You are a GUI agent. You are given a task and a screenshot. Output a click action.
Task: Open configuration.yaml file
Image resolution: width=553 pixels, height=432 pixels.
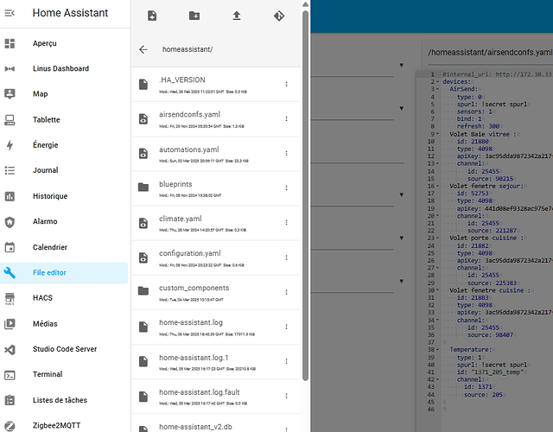(x=216, y=257)
